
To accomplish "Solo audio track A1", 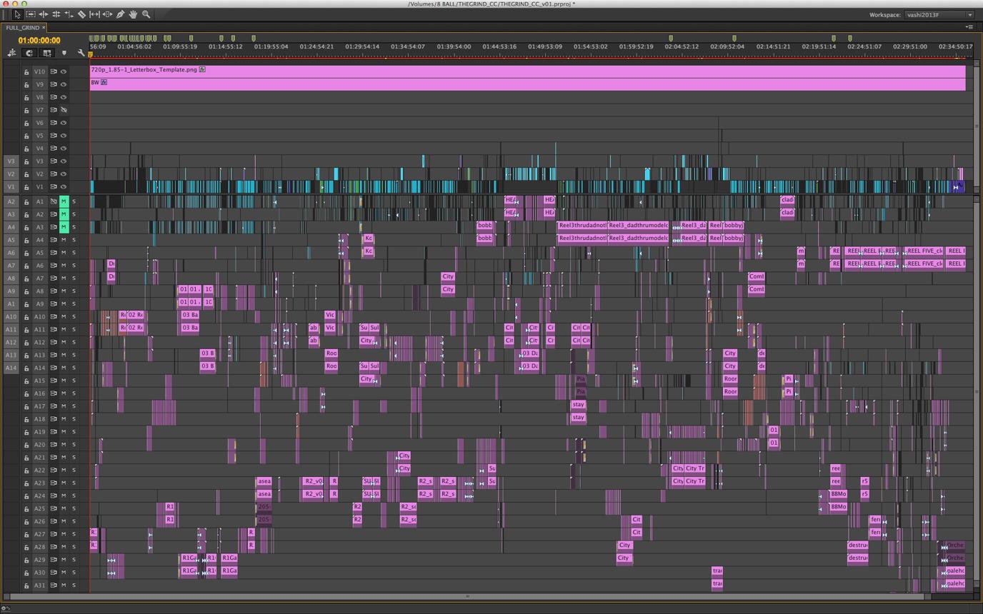I will 74,201.
